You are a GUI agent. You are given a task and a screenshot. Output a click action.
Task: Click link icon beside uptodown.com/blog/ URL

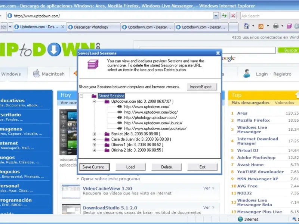[120, 112]
